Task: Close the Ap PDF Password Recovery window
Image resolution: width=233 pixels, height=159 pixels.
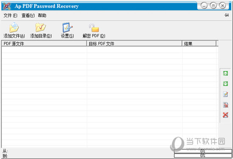Action: (222, 6)
